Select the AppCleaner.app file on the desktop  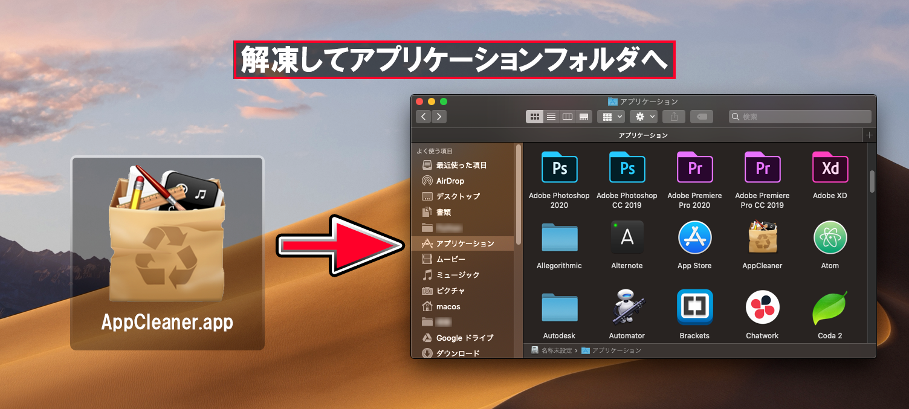point(167,253)
